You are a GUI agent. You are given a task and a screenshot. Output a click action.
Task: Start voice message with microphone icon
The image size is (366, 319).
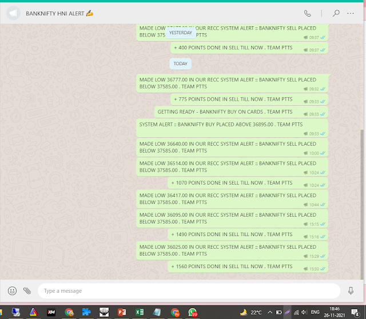pyautogui.click(x=351, y=291)
